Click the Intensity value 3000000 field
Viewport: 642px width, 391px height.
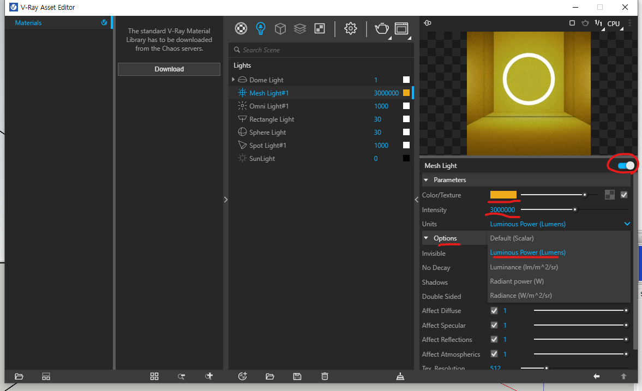point(502,209)
